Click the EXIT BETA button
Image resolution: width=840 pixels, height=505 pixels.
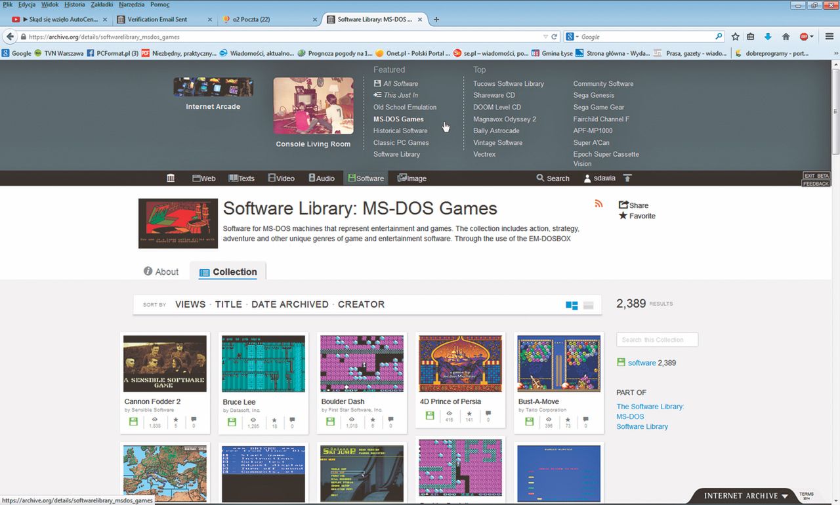pos(816,176)
